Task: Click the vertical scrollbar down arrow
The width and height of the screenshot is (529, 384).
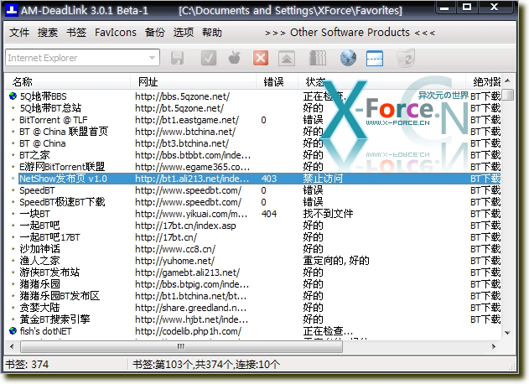Action: click(x=507, y=333)
